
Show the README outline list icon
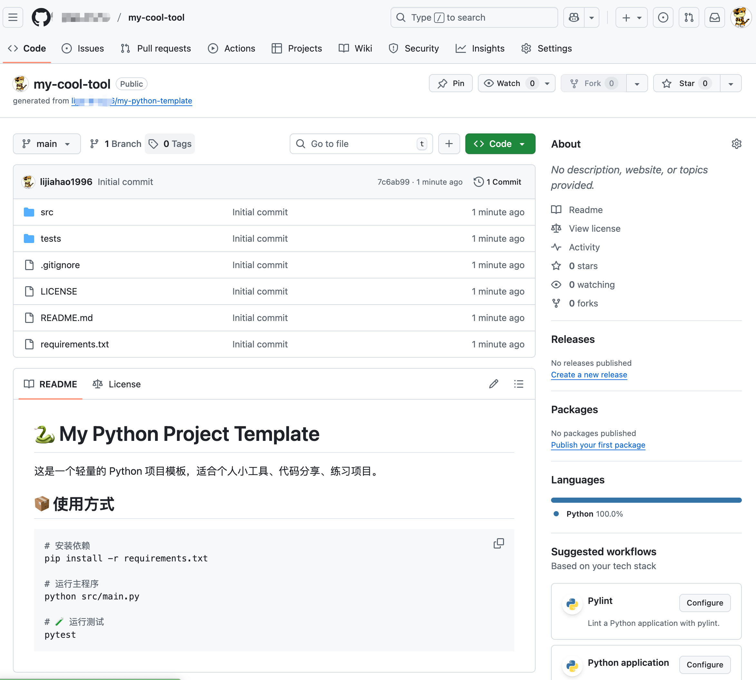pyautogui.click(x=519, y=384)
